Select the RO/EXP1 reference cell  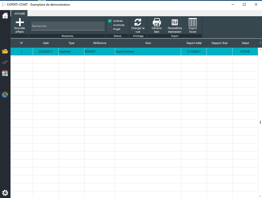tap(100, 51)
